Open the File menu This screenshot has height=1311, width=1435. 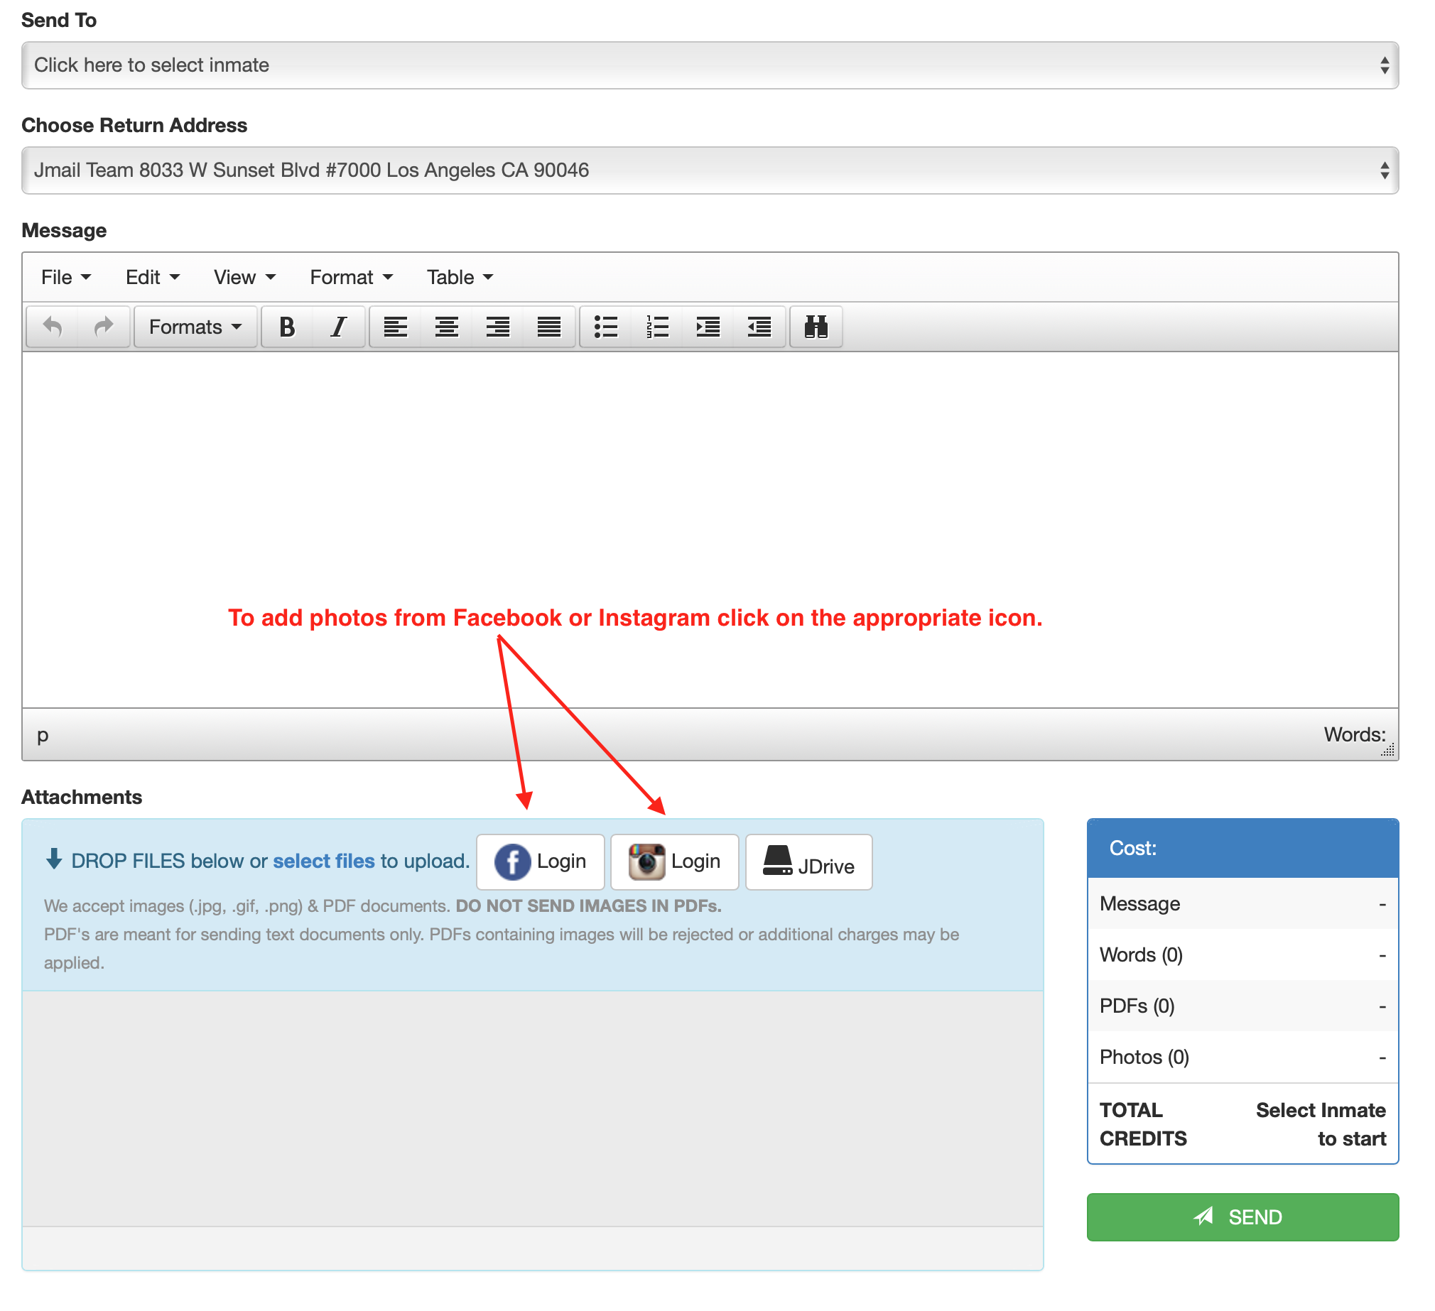pyautogui.click(x=66, y=278)
